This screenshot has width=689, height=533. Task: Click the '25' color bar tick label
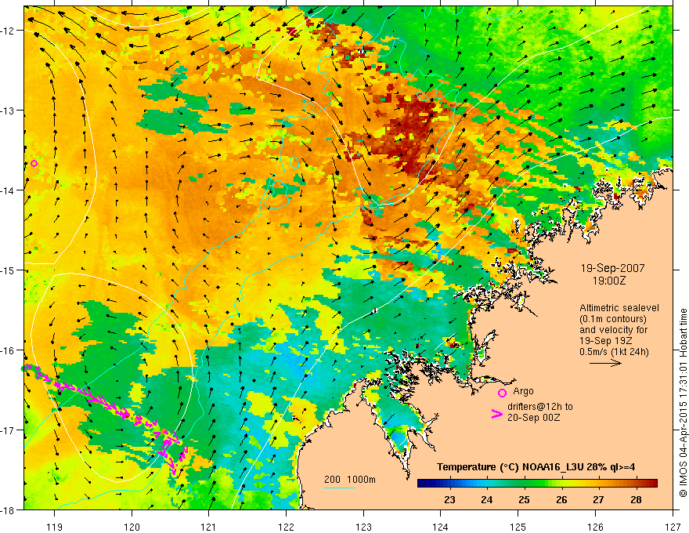pos(524,499)
